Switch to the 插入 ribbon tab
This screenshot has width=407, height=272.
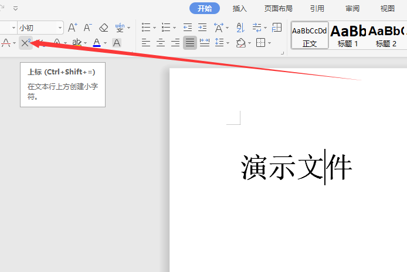coord(240,9)
